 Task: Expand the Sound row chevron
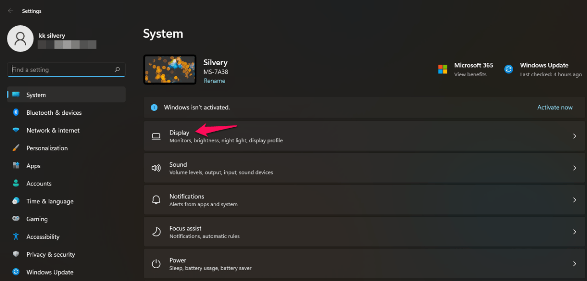[575, 168]
